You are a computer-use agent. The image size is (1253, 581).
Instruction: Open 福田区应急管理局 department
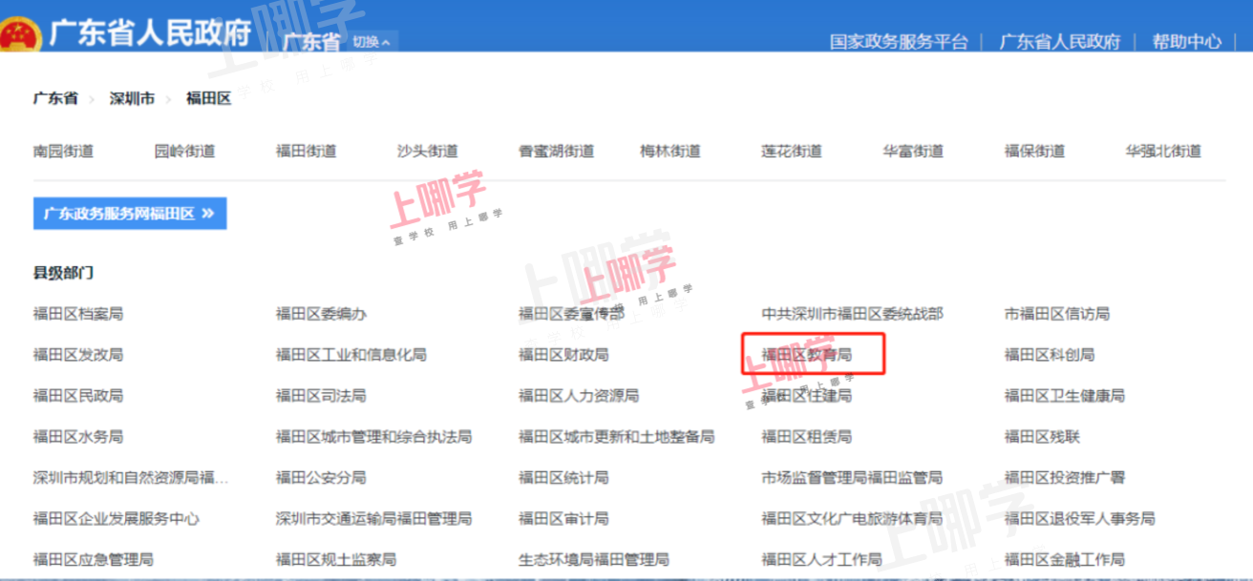pos(93,560)
